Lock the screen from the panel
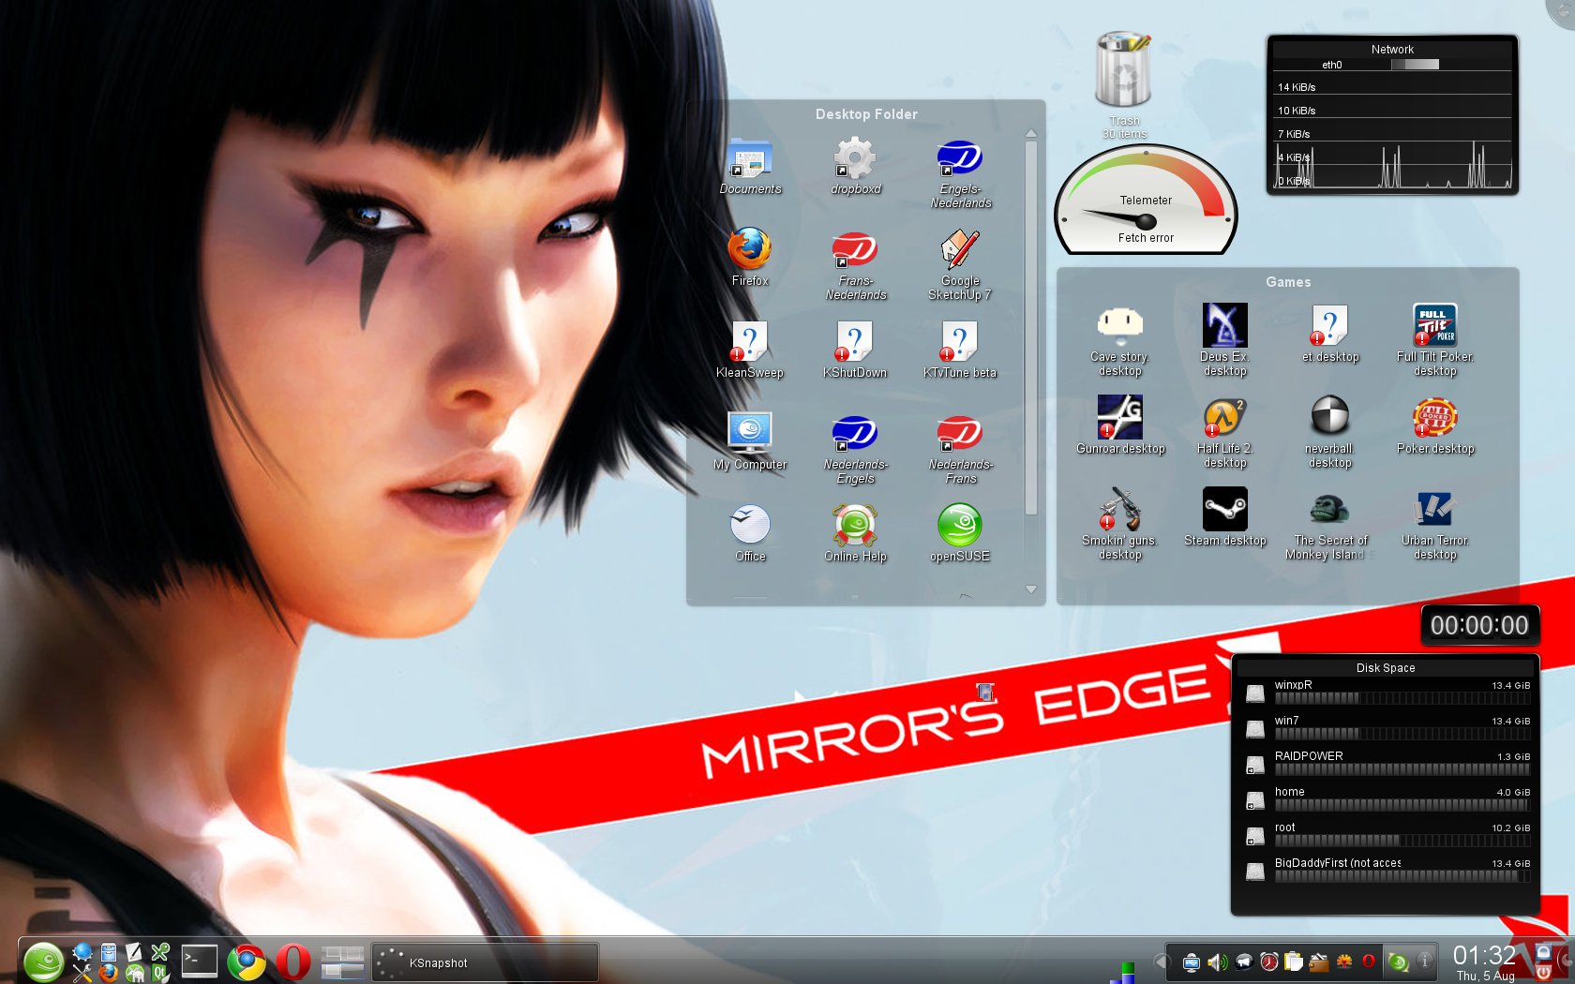1575x984 pixels. coord(1543,952)
